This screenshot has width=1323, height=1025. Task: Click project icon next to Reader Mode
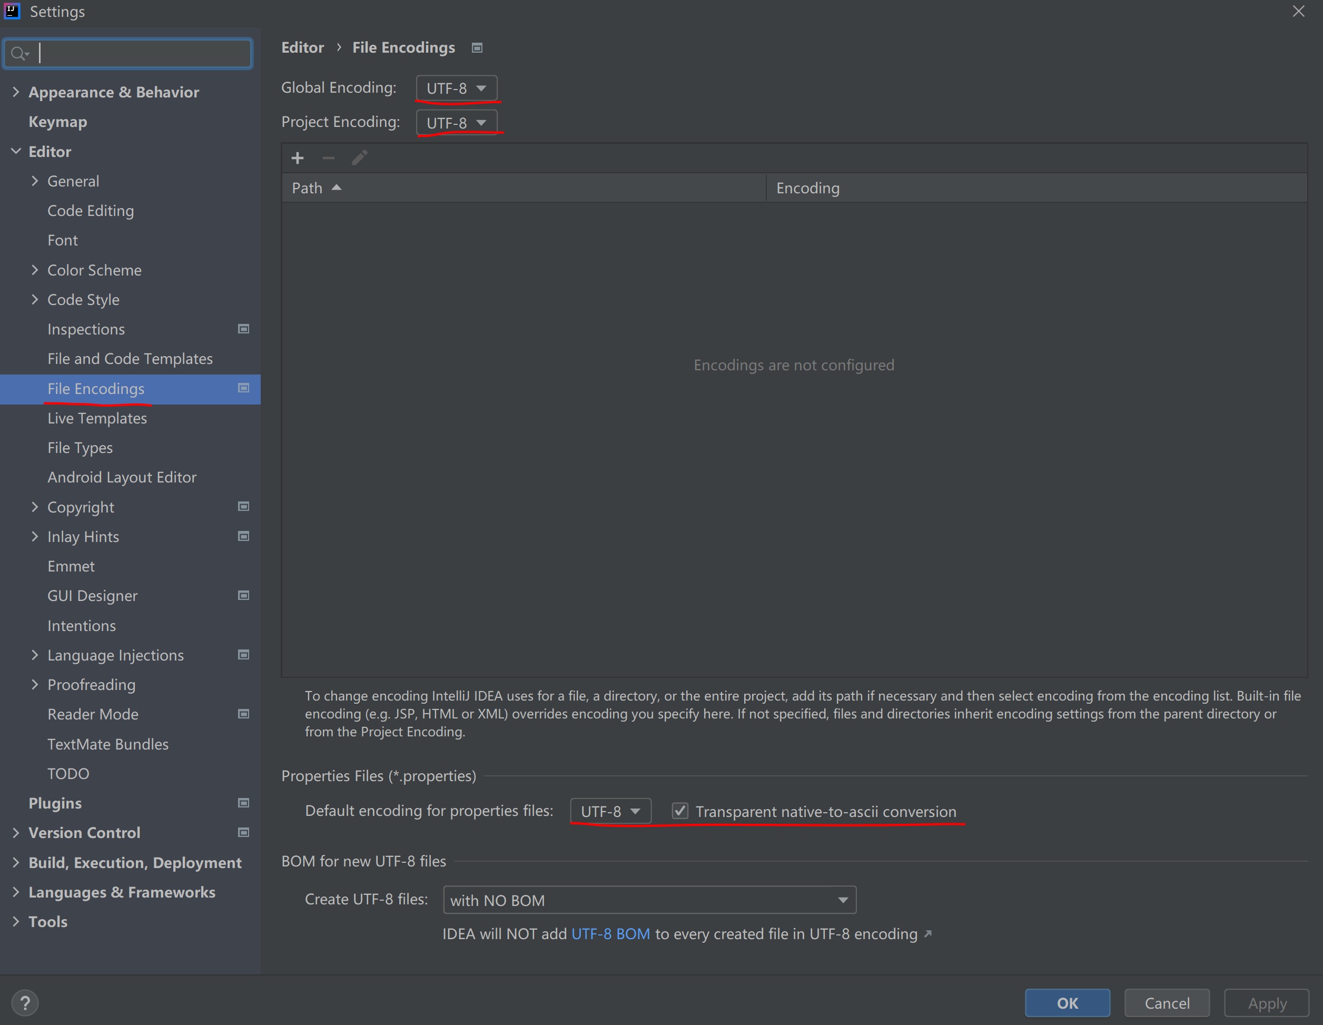click(x=243, y=714)
